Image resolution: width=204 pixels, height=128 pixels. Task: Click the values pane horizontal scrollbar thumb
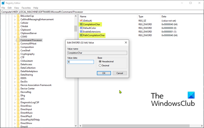pyautogui.click(x=136, y=126)
